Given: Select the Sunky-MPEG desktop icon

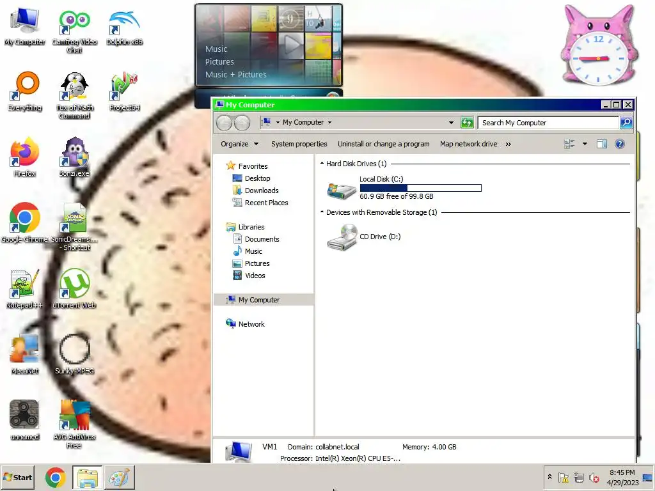Looking at the screenshot, I should click(74, 354).
